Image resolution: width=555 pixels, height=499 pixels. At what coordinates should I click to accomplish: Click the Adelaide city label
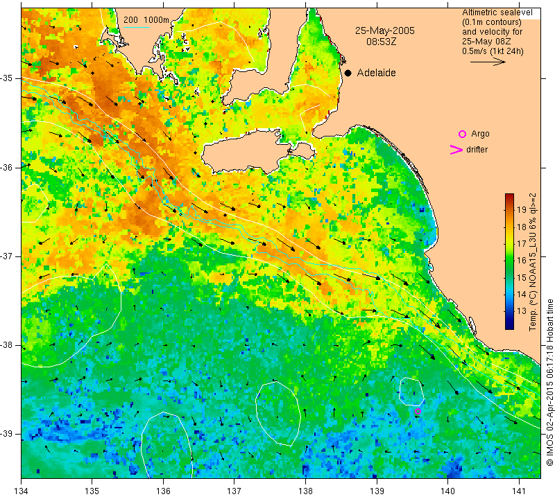pos(376,73)
